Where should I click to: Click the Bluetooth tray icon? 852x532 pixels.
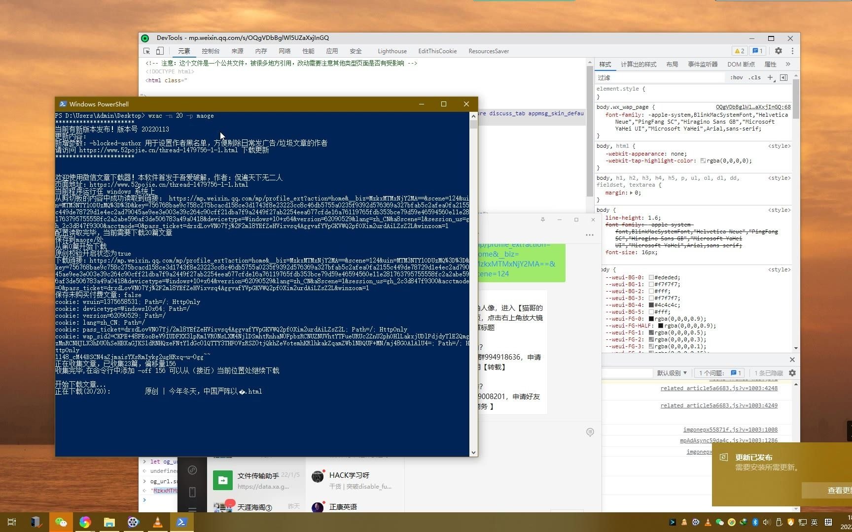coord(755,522)
